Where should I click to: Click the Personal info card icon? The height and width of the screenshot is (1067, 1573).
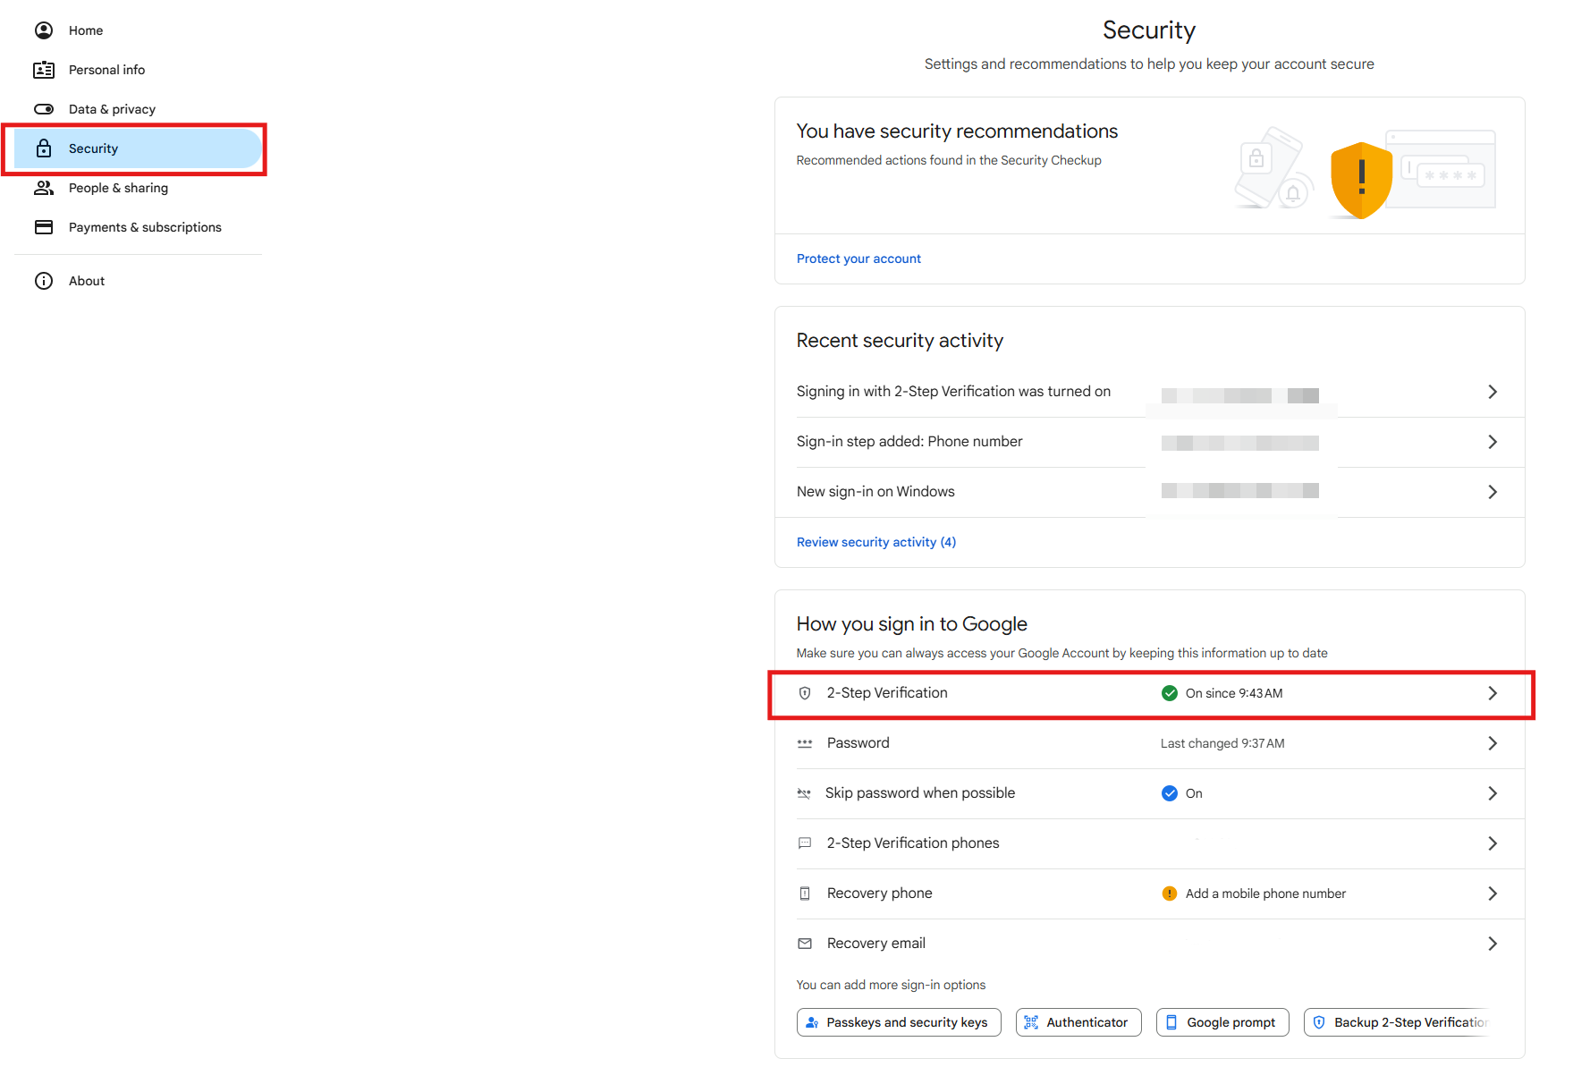coord(44,70)
